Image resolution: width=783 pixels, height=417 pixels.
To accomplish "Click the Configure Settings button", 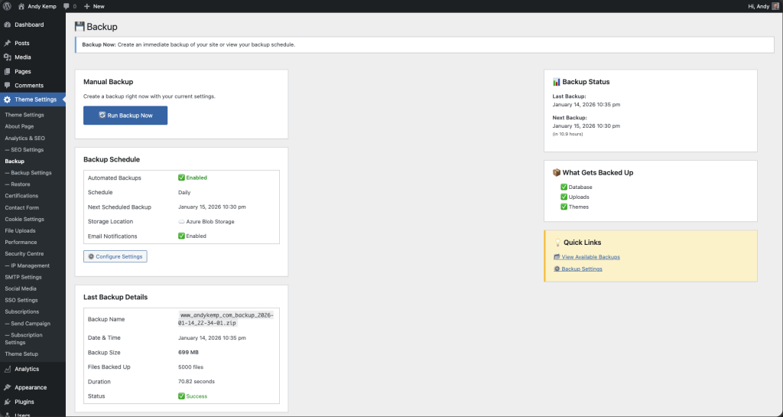I will pyautogui.click(x=115, y=256).
